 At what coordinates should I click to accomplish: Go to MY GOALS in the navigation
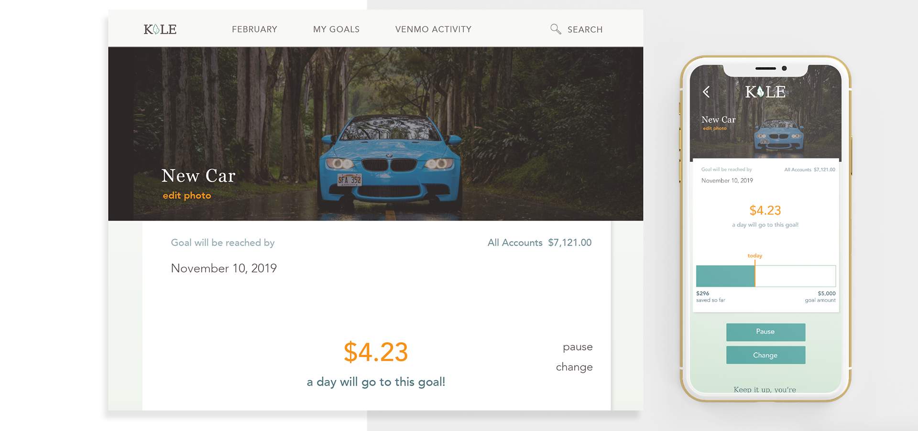[x=336, y=30]
